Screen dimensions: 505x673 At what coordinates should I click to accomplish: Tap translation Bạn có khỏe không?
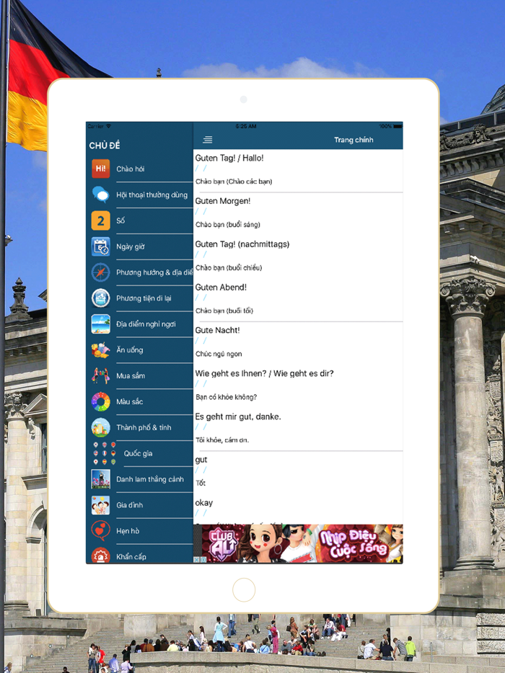click(x=227, y=397)
